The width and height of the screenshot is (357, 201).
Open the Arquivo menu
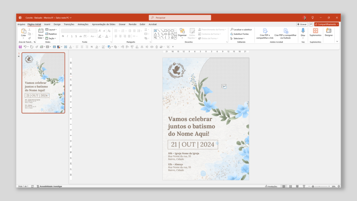(x=21, y=24)
